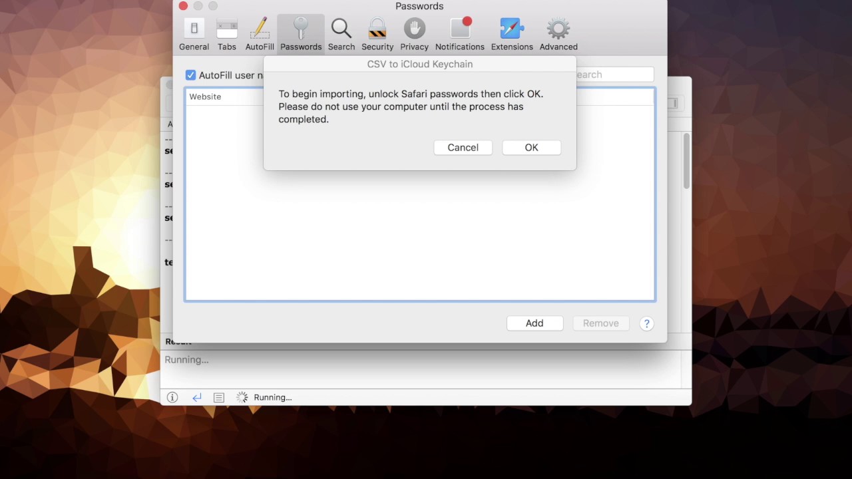Click the Remove button under password list

pos(601,323)
